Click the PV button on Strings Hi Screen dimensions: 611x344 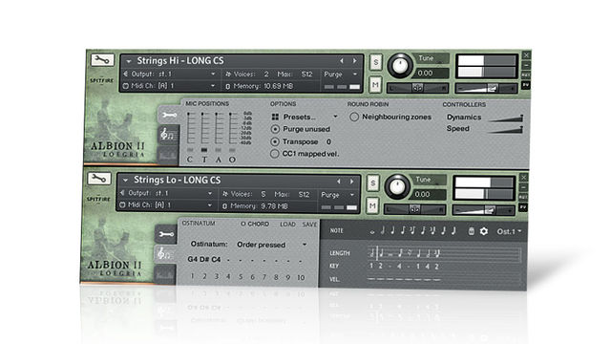pyautogui.click(x=526, y=85)
